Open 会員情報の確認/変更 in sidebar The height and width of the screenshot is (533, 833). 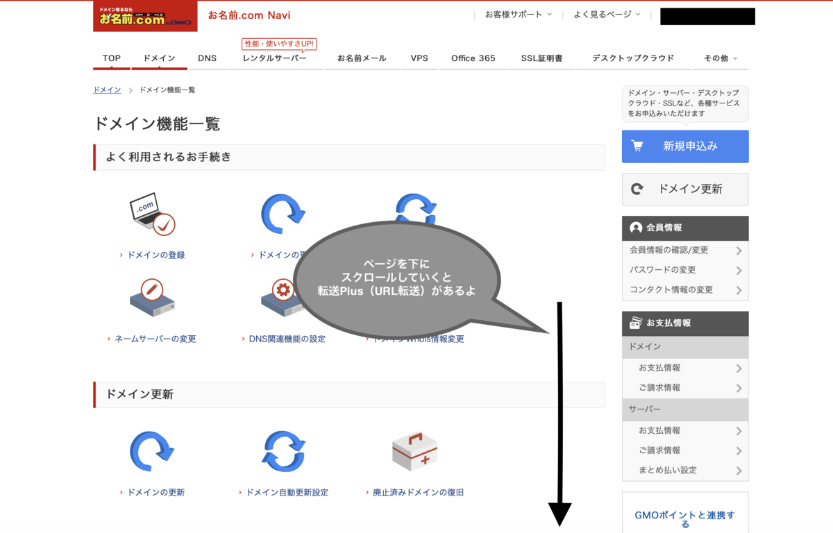click(685, 250)
